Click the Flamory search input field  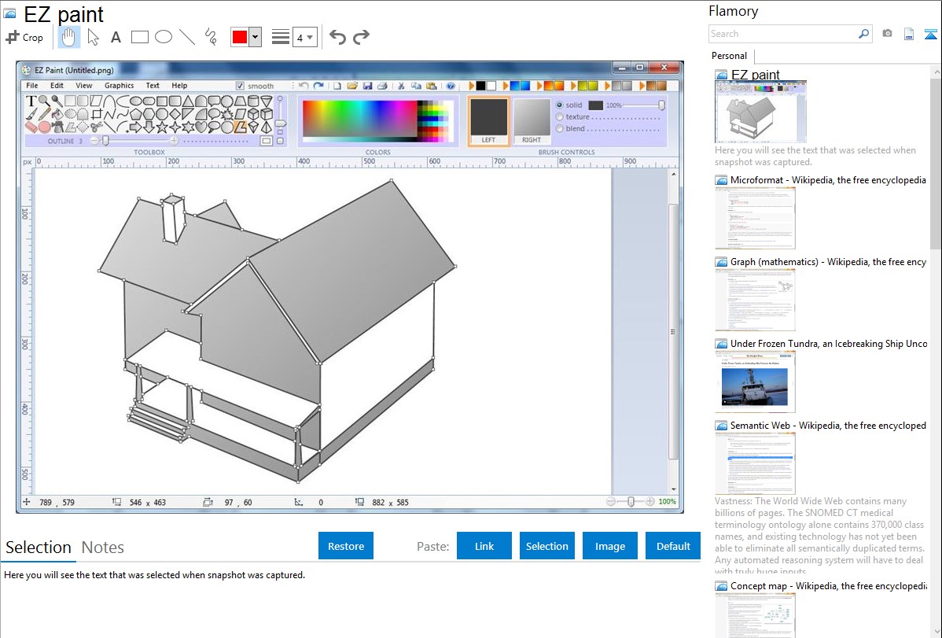pos(786,34)
